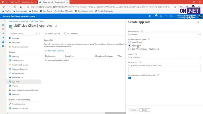This screenshot has height=114, width=203.
Task: Open Troubleshooting menu item
Action: click(x=18, y=104)
